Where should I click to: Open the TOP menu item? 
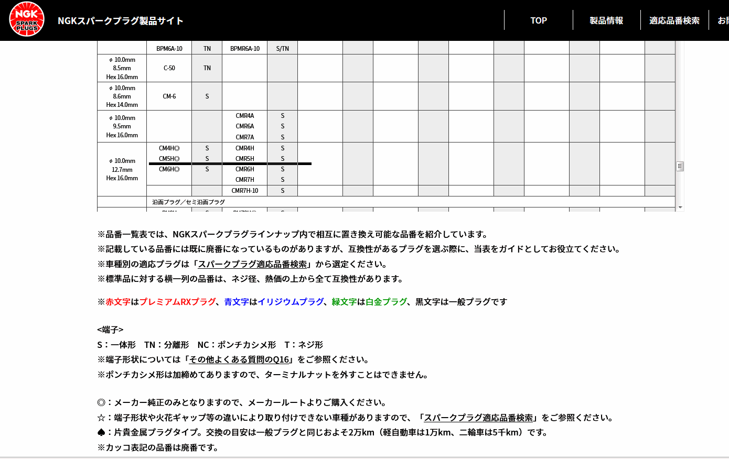[x=539, y=20]
